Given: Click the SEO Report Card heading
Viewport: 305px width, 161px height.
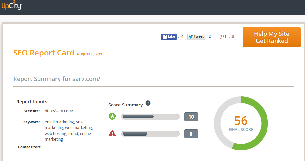Looking at the screenshot, I should pyautogui.click(x=44, y=53).
